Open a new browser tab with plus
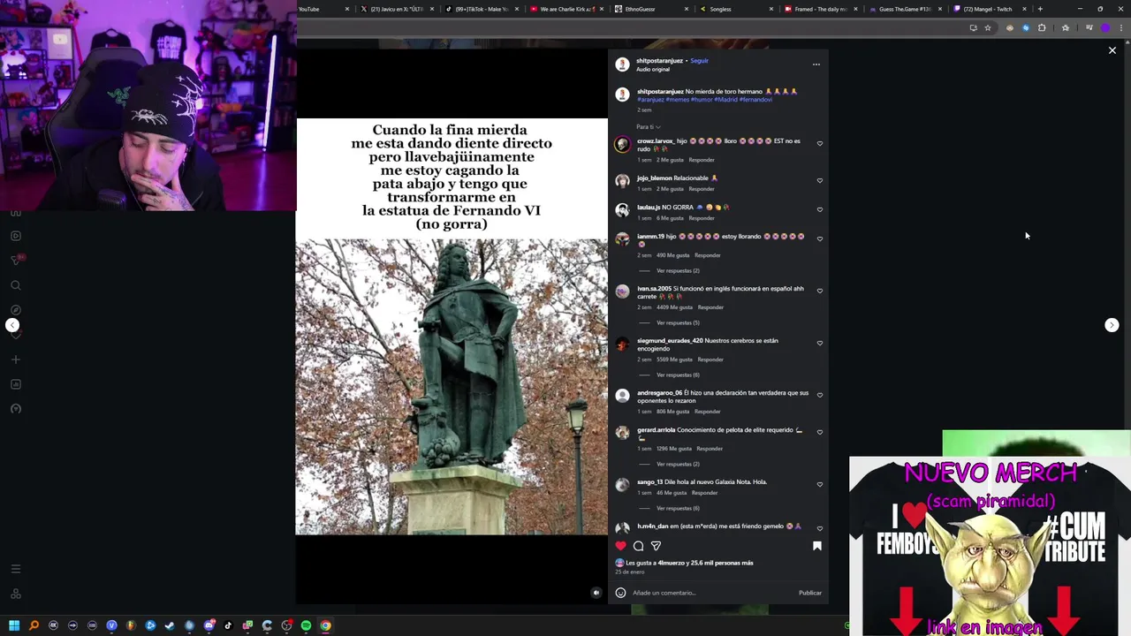Viewport: 1131px width, 636px height. [1040, 9]
